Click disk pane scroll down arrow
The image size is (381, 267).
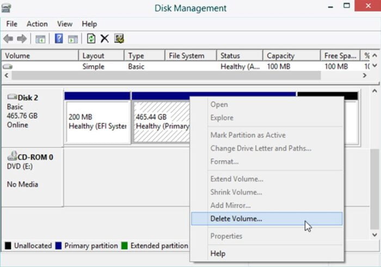374,235
